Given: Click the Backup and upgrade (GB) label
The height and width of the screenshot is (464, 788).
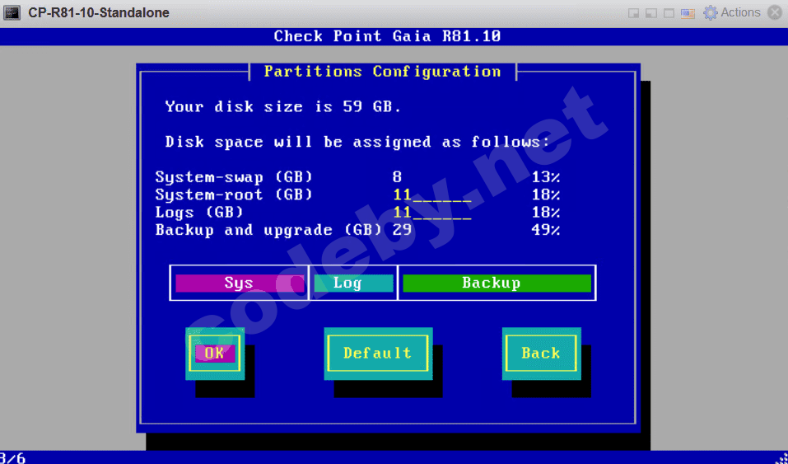Looking at the screenshot, I should click(268, 230).
